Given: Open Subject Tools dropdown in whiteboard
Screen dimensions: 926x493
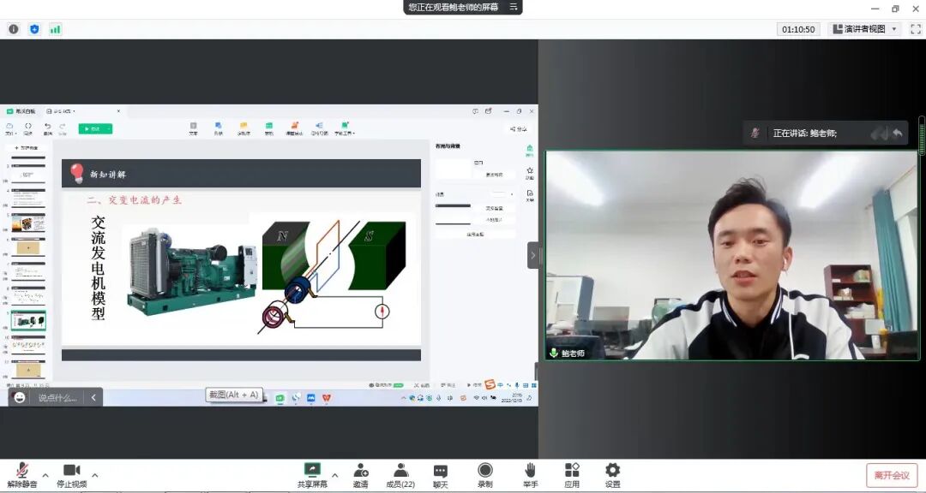Looking at the screenshot, I should pos(345,128).
